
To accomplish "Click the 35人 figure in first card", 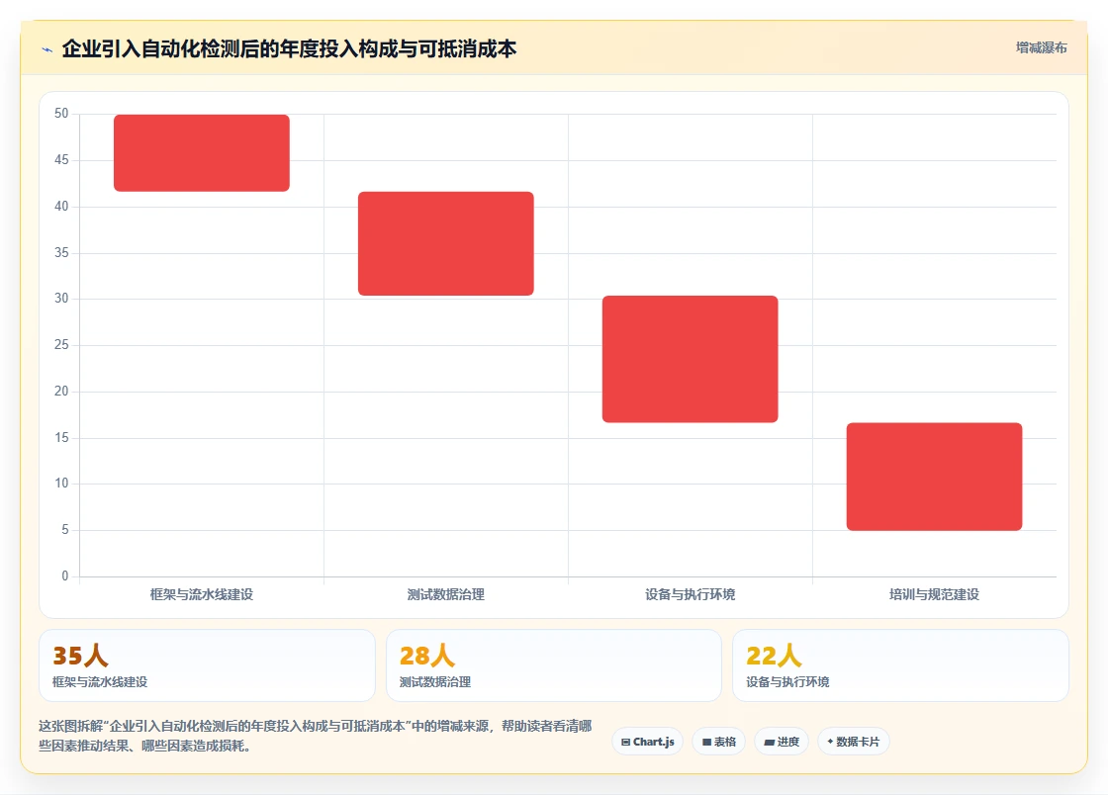I will pos(80,656).
